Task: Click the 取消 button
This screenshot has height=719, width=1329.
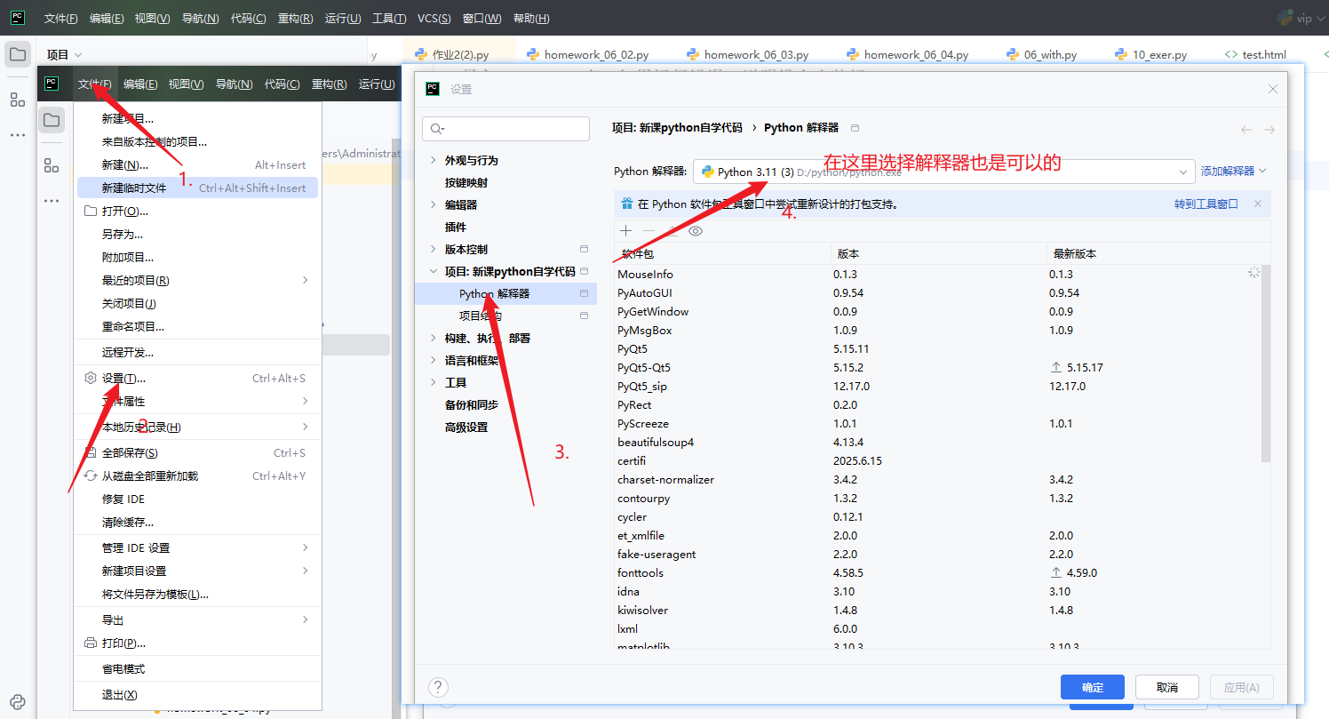Action: pos(1167,687)
